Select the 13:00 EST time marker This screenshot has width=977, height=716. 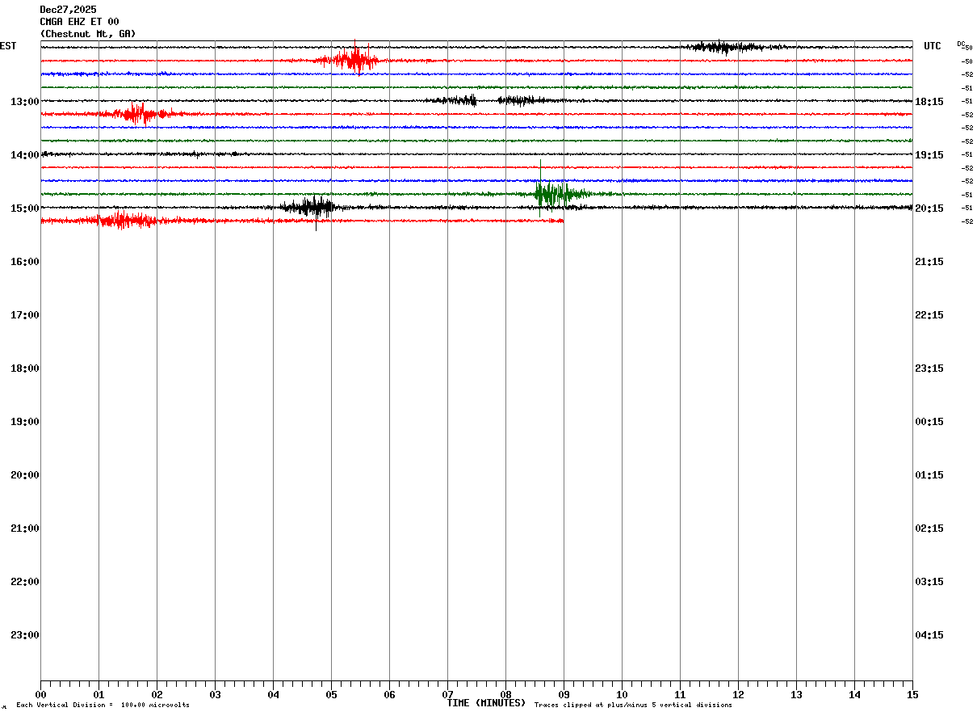(x=24, y=102)
